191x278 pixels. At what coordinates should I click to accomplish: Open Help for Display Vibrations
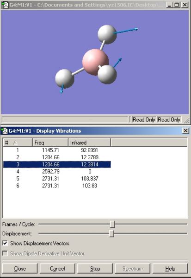(x=170, y=269)
